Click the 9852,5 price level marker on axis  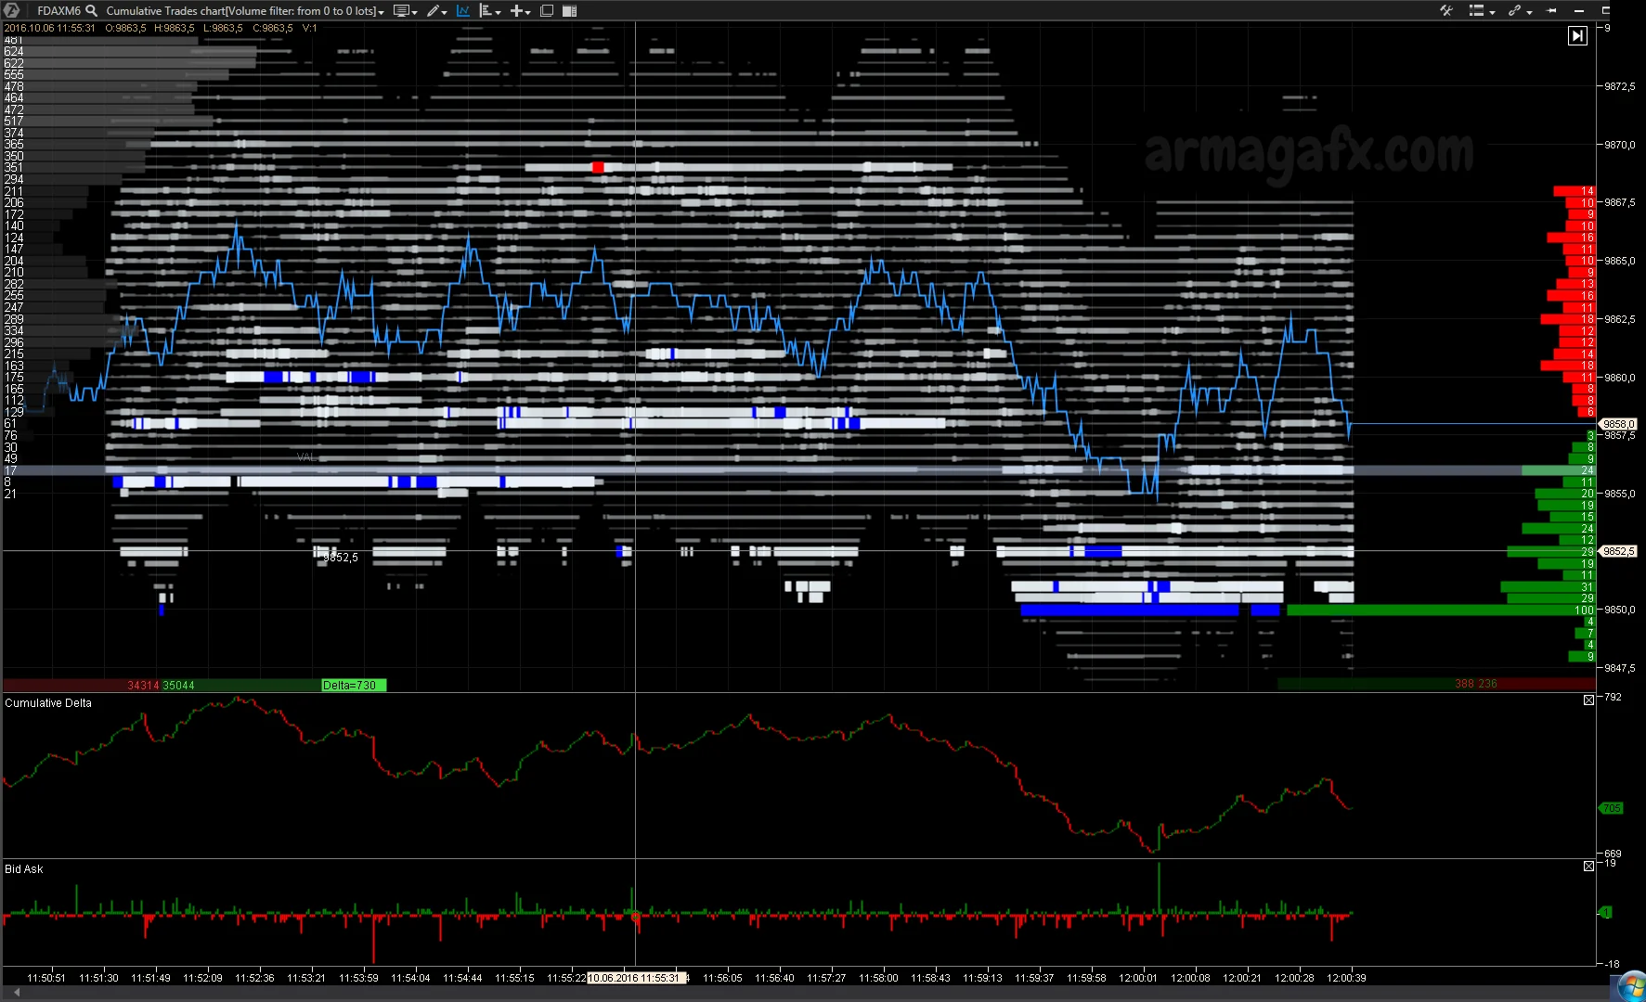click(1618, 551)
